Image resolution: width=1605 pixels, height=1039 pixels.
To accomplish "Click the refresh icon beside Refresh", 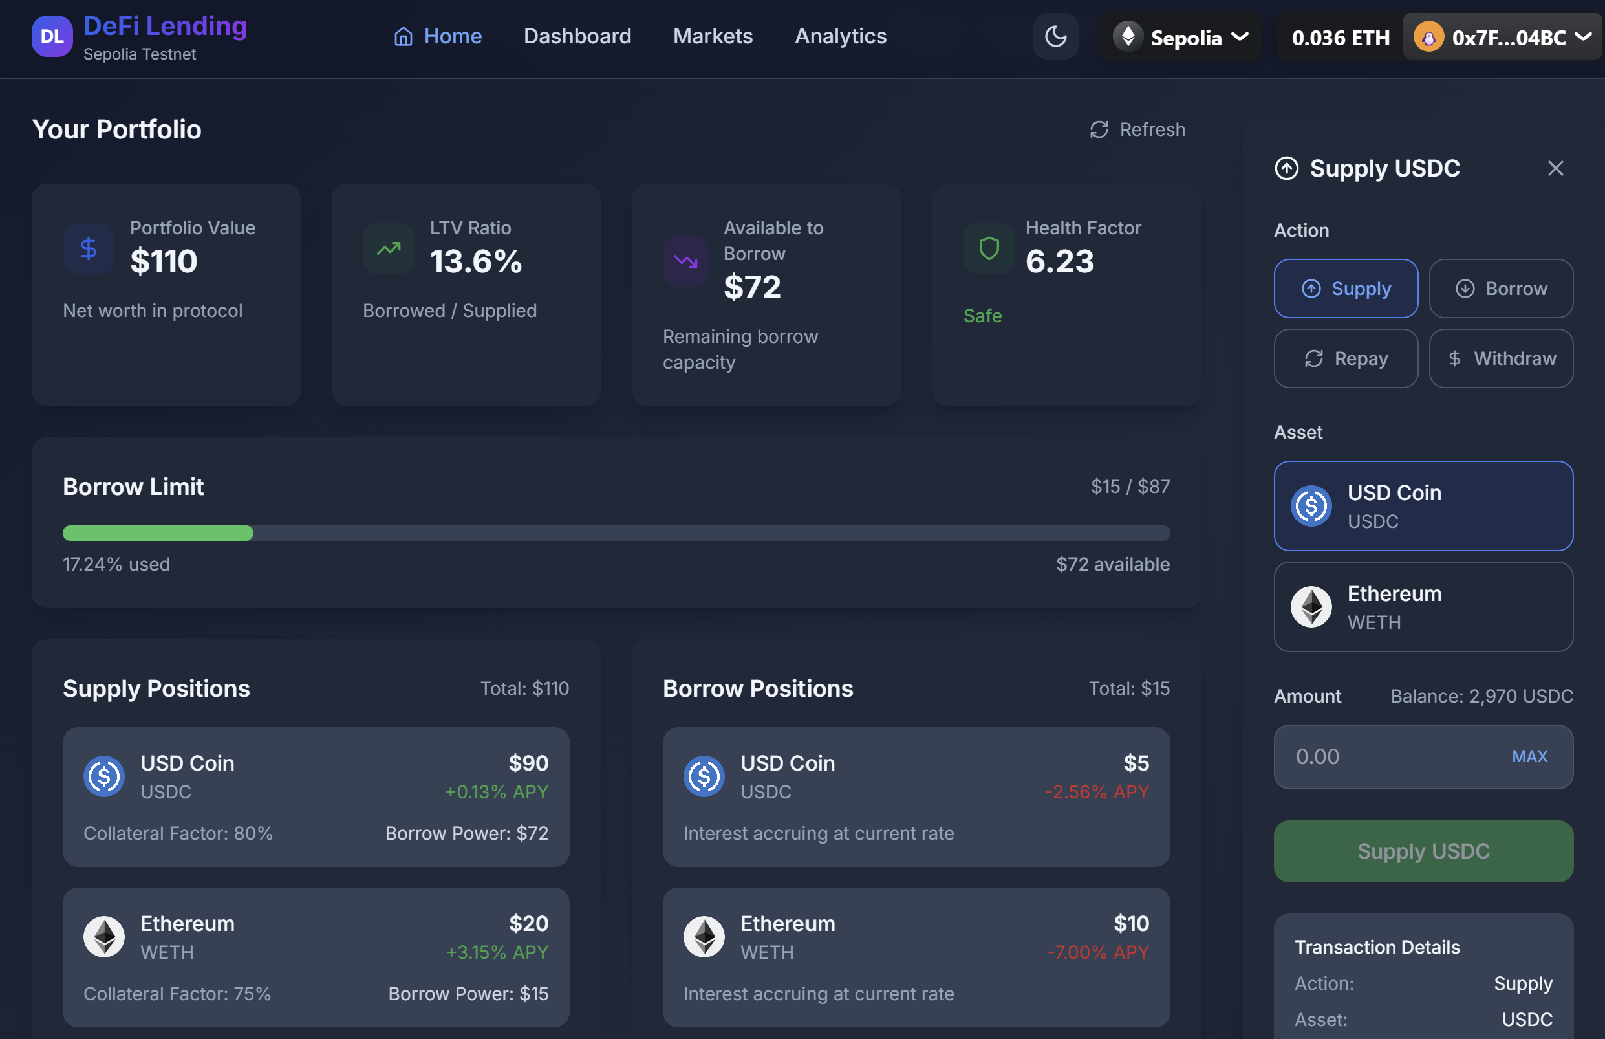I will 1099,129.
